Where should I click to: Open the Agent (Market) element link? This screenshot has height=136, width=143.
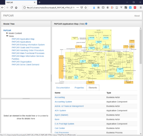(x=61, y=115)
